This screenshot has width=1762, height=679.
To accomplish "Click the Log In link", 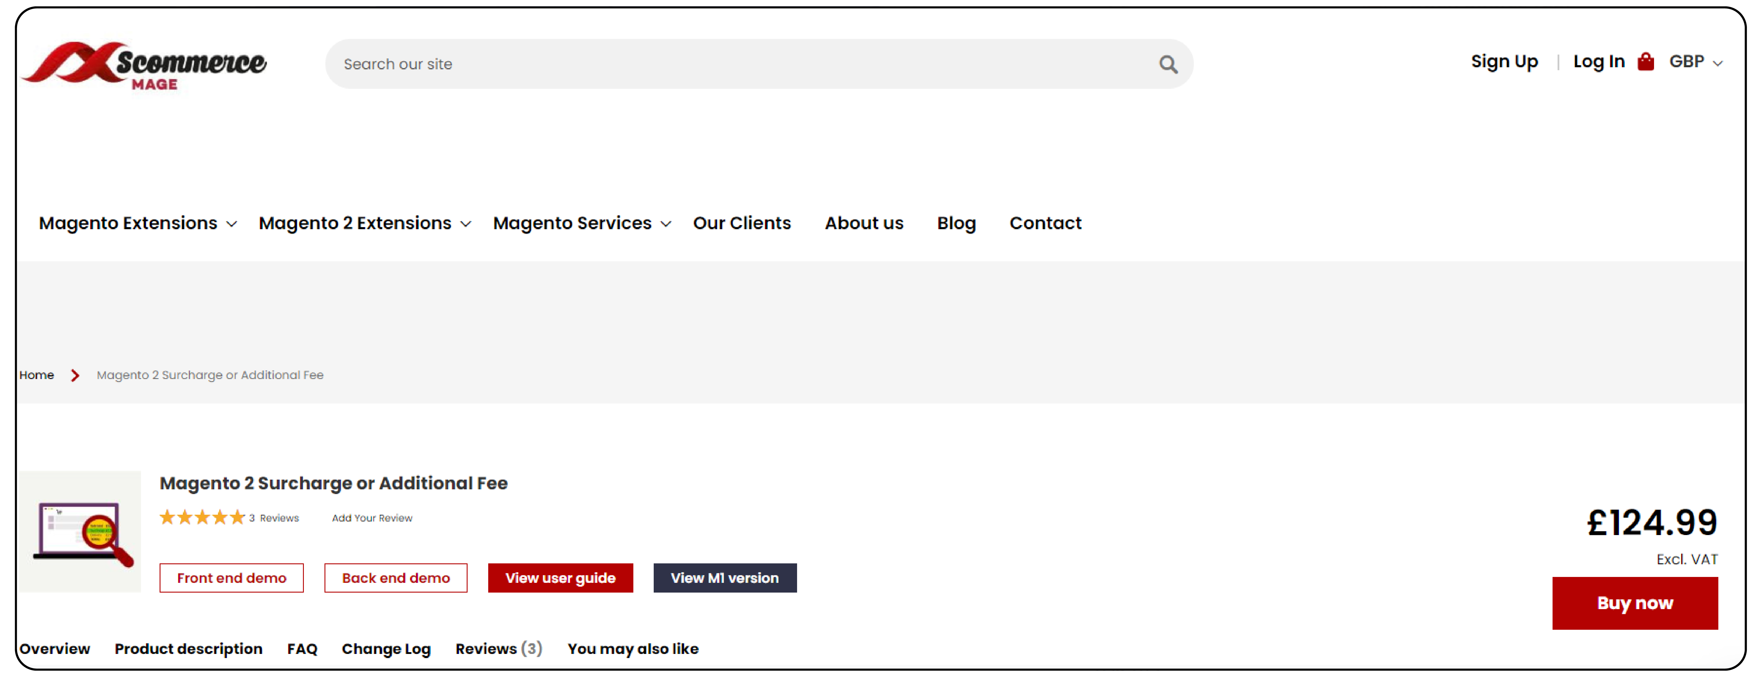I will click(1599, 62).
